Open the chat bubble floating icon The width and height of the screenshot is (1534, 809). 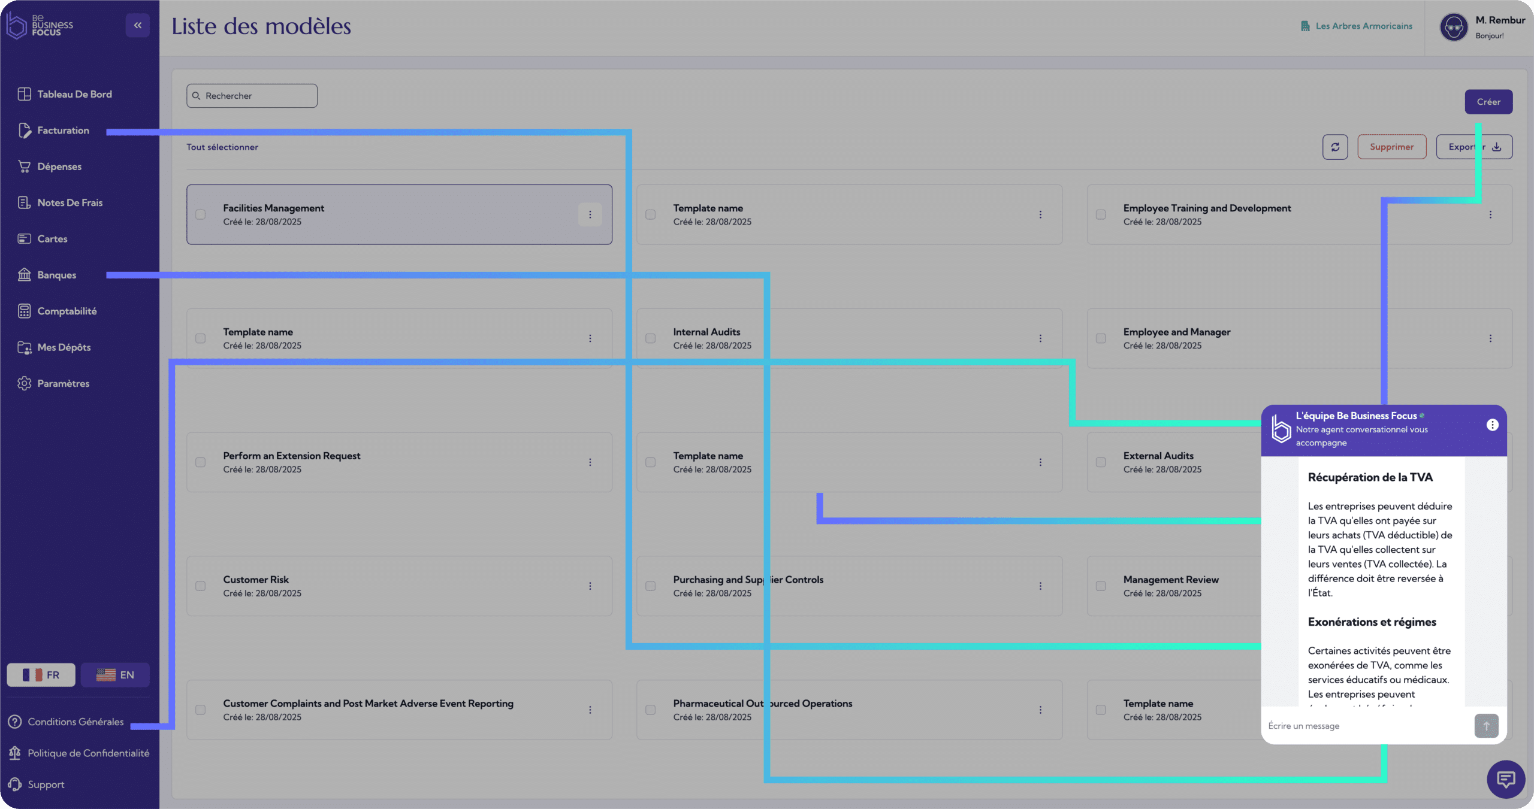tap(1505, 779)
